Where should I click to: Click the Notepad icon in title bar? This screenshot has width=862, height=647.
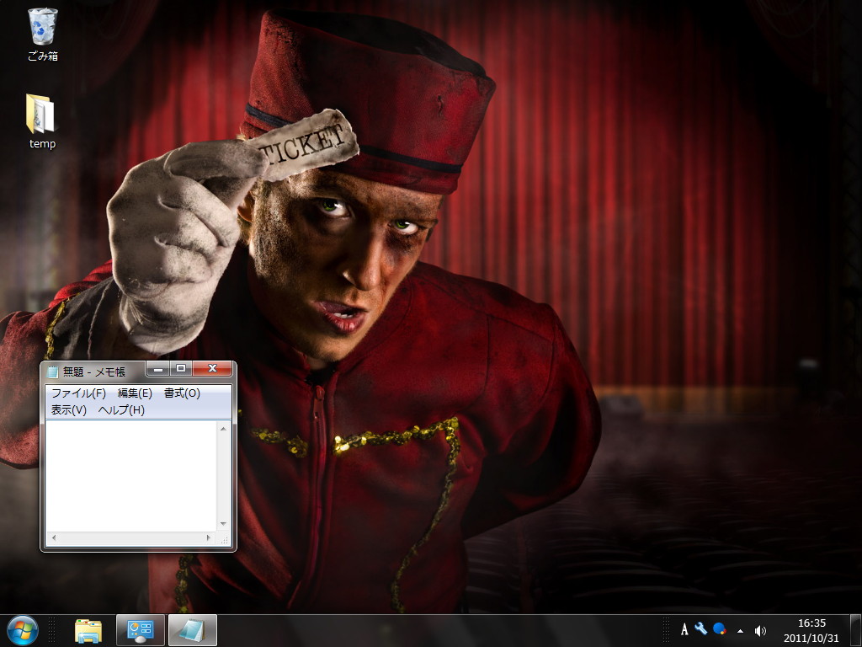pyautogui.click(x=52, y=372)
